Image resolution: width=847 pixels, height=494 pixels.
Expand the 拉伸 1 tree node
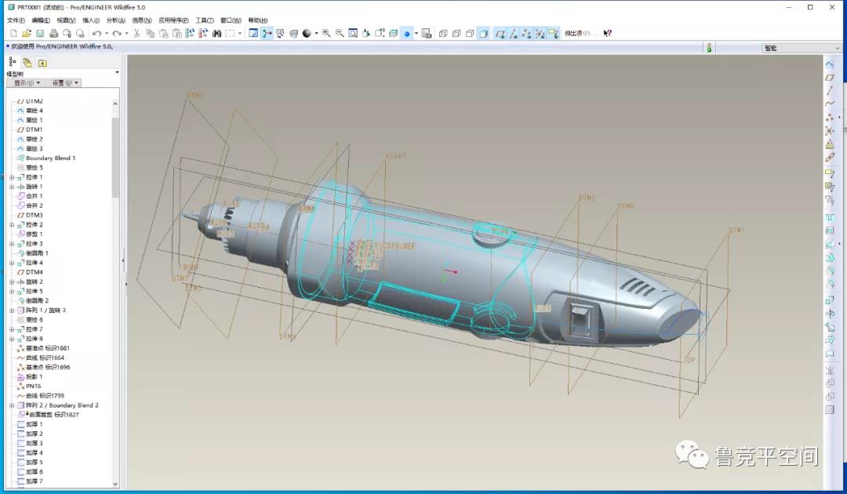[12, 177]
